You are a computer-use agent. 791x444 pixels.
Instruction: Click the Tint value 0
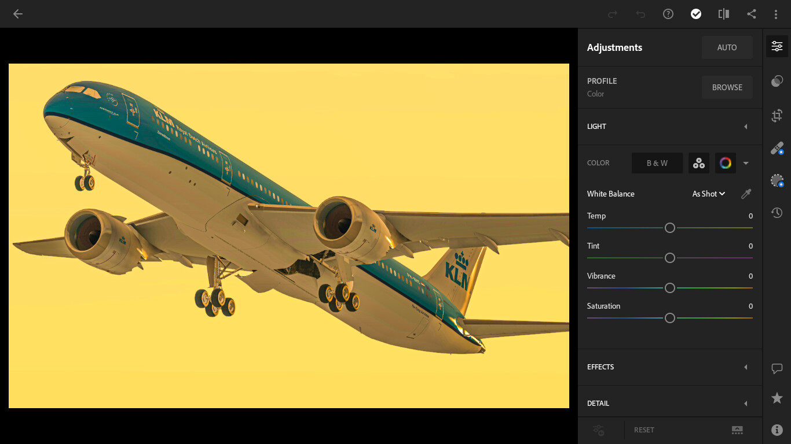750,246
